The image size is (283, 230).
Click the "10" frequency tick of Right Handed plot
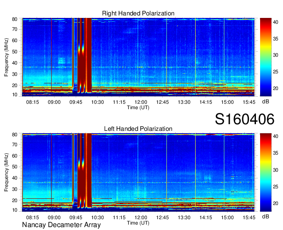pyautogui.click(x=15, y=95)
